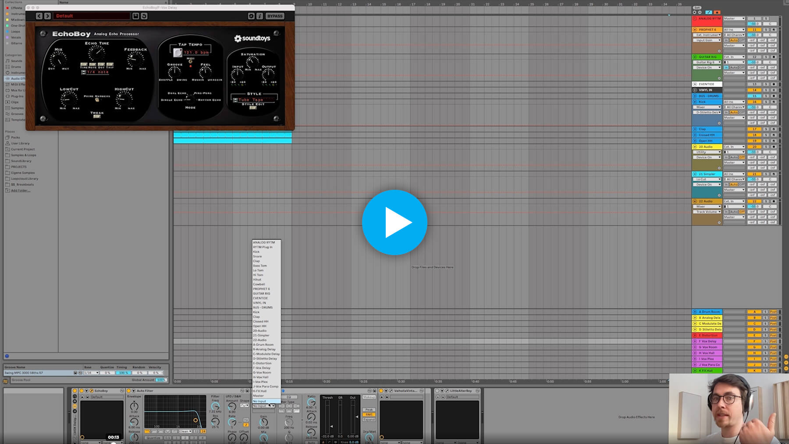
Task: Toggle the MIDI sync switch in EchoBoy
Action: point(190,62)
